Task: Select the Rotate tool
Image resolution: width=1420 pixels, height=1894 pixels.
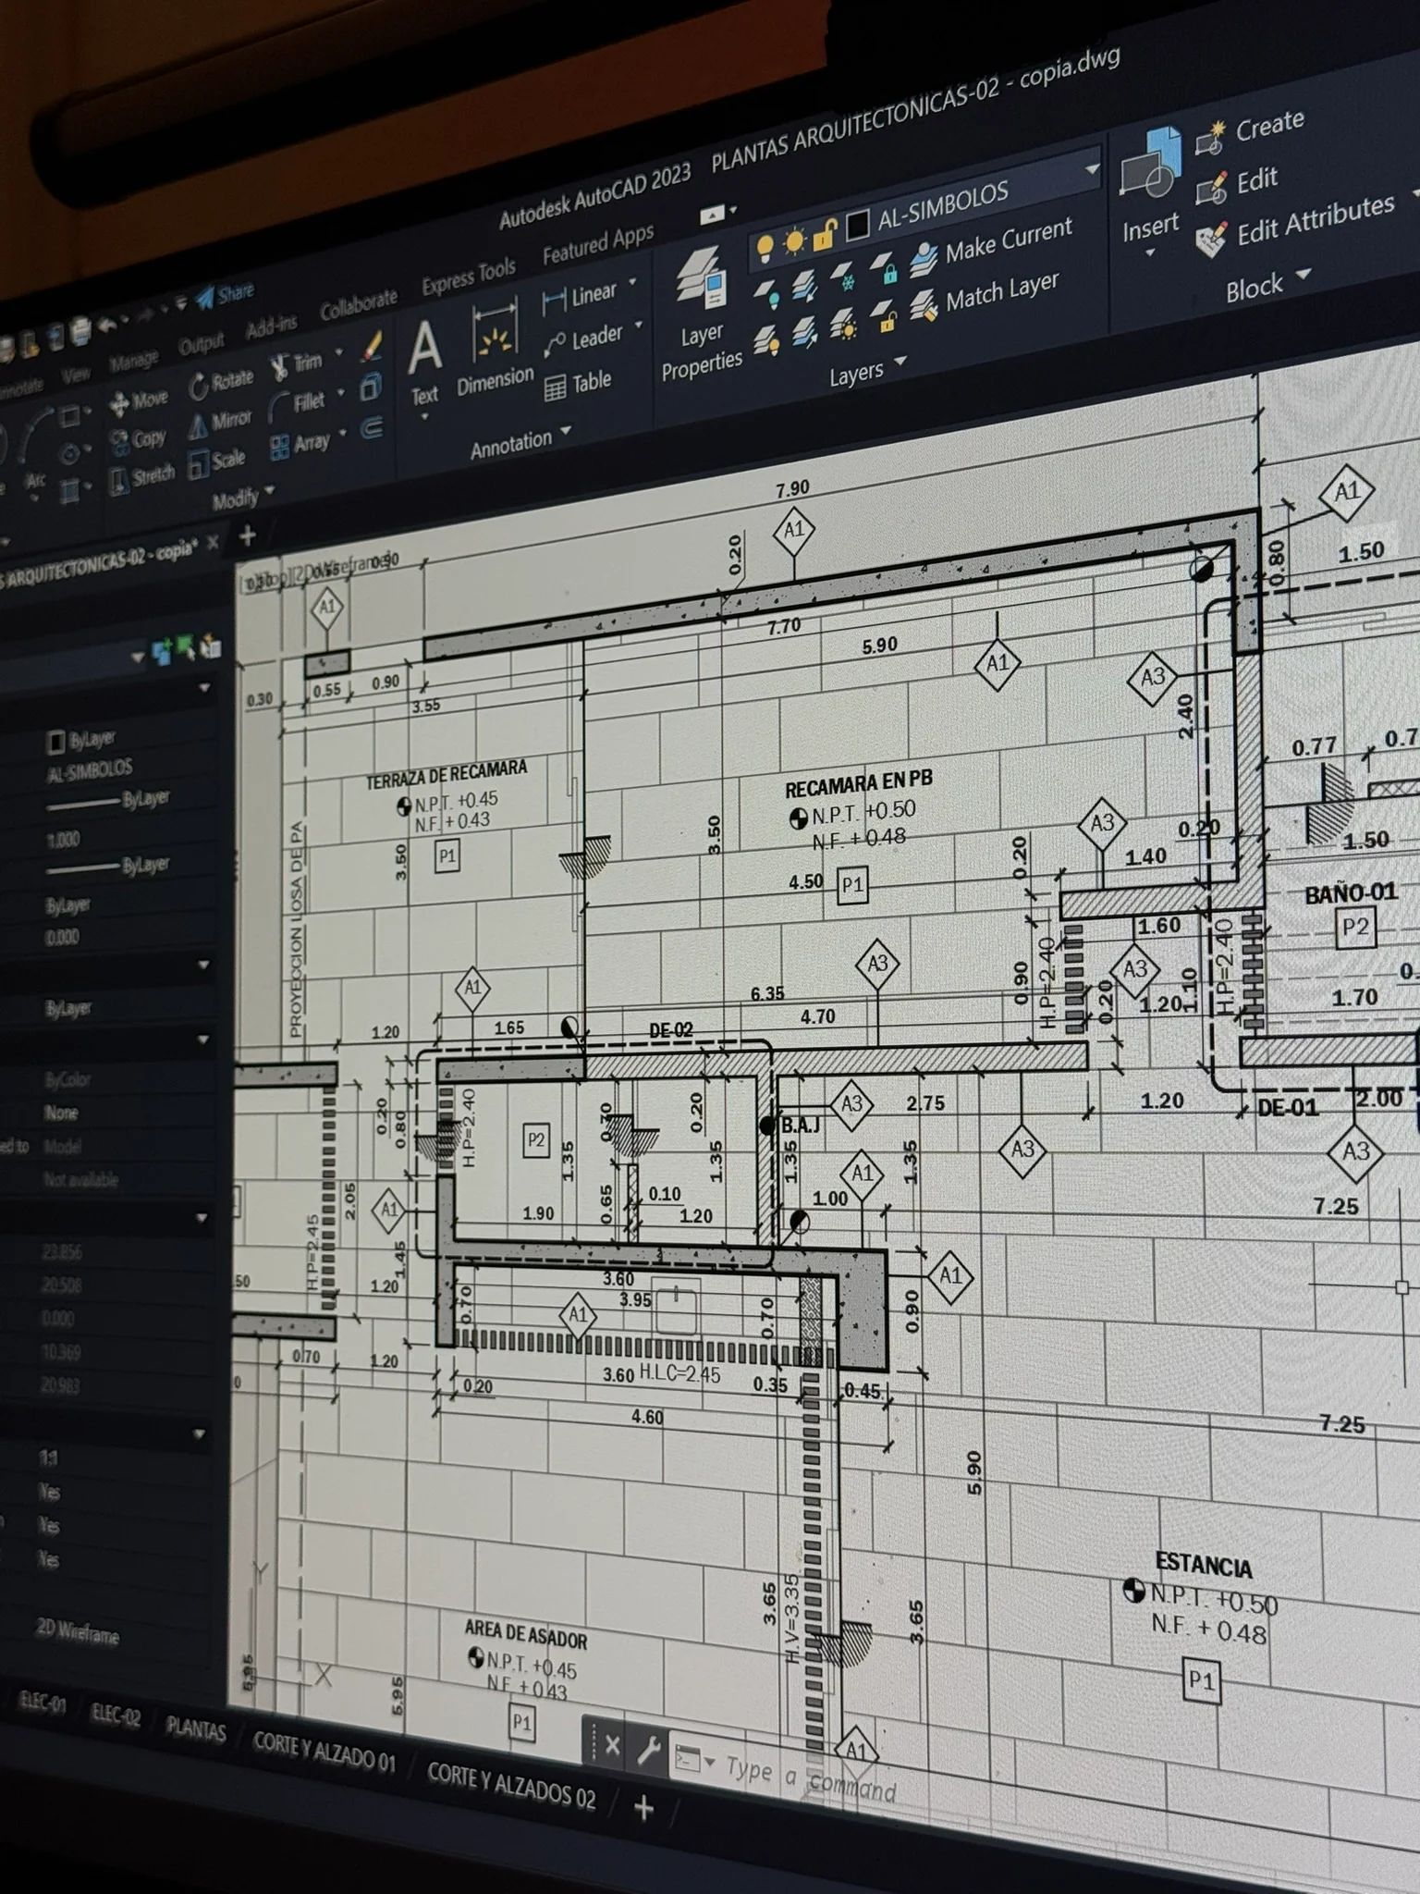Action: coord(221,381)
